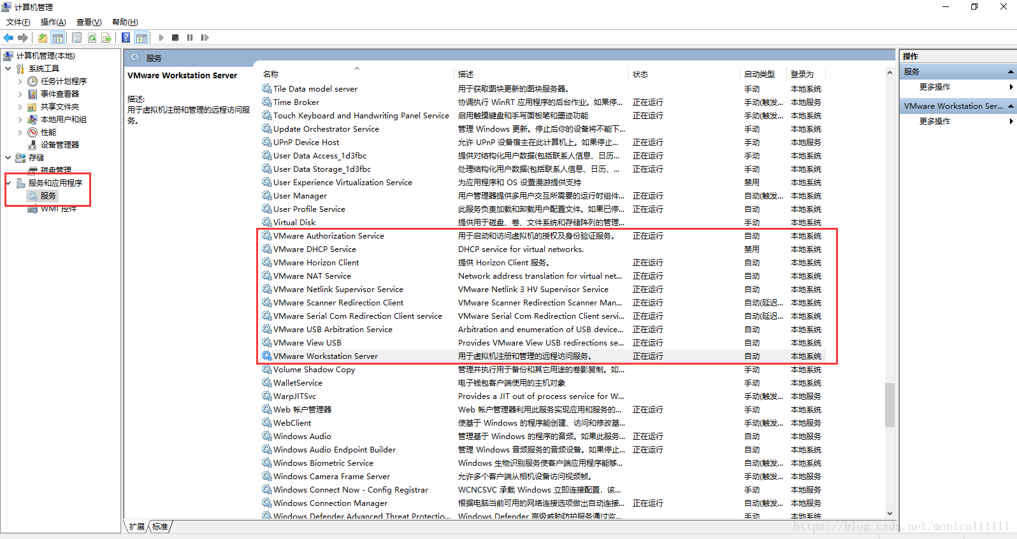This screenshot has width=1017, height=539.
Task: Open the 文件(F) menu
Action: coord(18,22)
